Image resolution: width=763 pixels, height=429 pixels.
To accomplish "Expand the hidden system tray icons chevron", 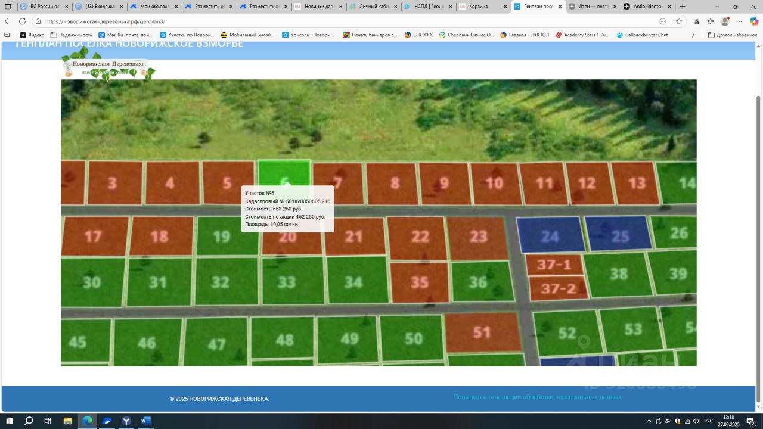I will [x=649, y=421].
